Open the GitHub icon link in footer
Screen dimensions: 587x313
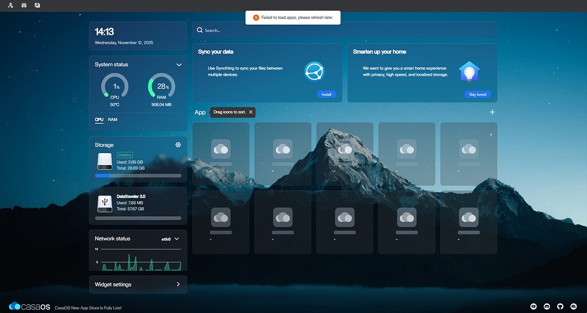(560, 307)
